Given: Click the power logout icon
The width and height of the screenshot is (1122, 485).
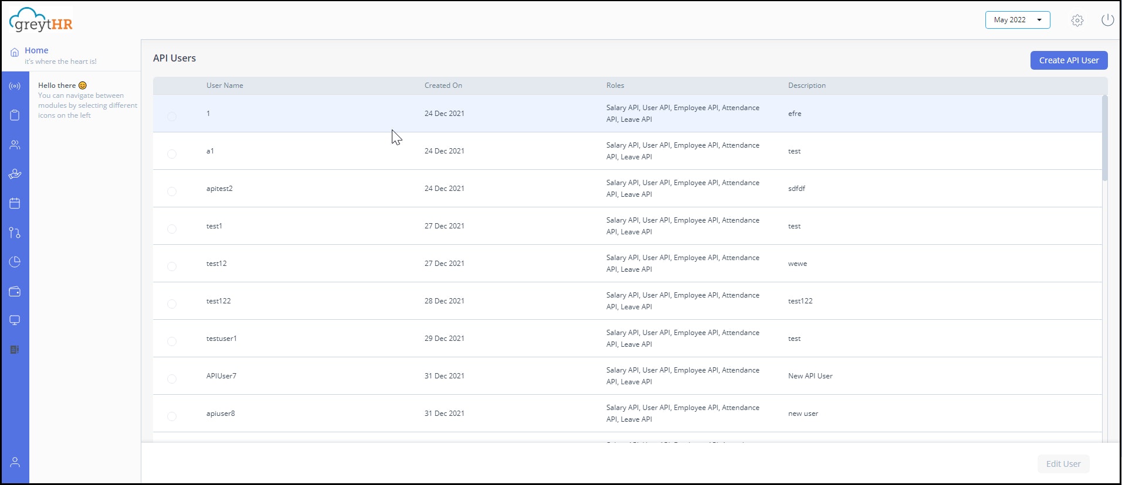Looking at the screenshot, I should pyautogui.click(x=1107, y=20).
